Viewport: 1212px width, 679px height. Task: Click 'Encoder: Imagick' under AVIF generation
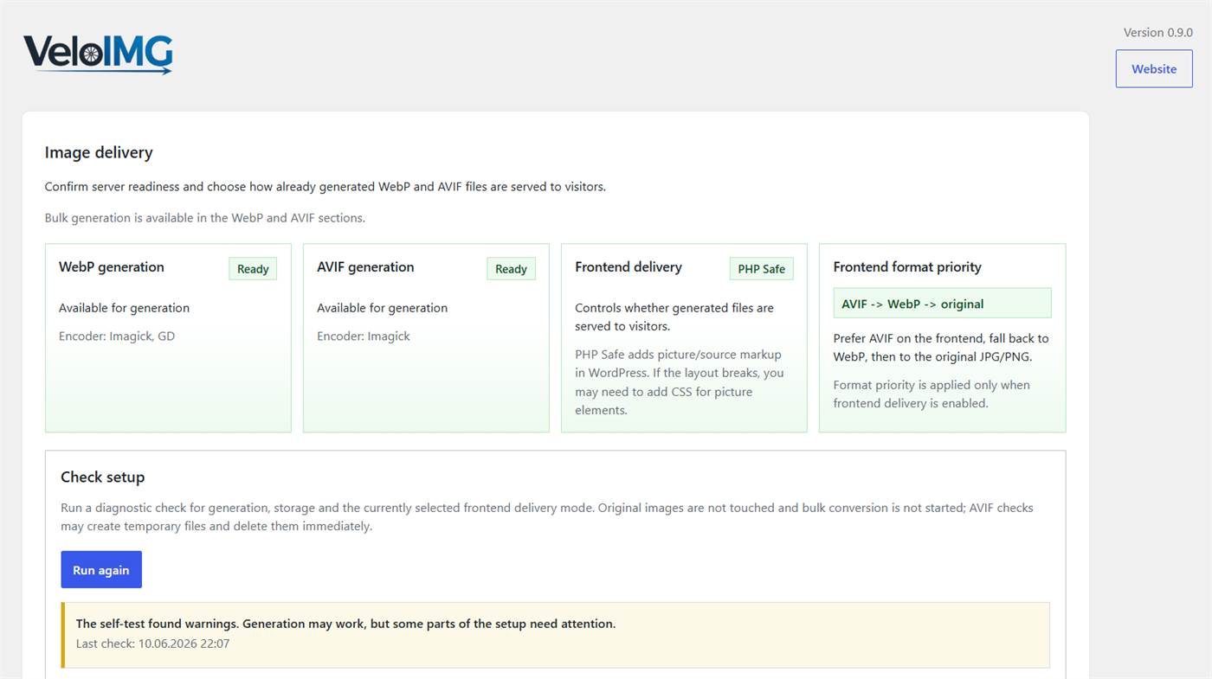click(x=364, y=336)
